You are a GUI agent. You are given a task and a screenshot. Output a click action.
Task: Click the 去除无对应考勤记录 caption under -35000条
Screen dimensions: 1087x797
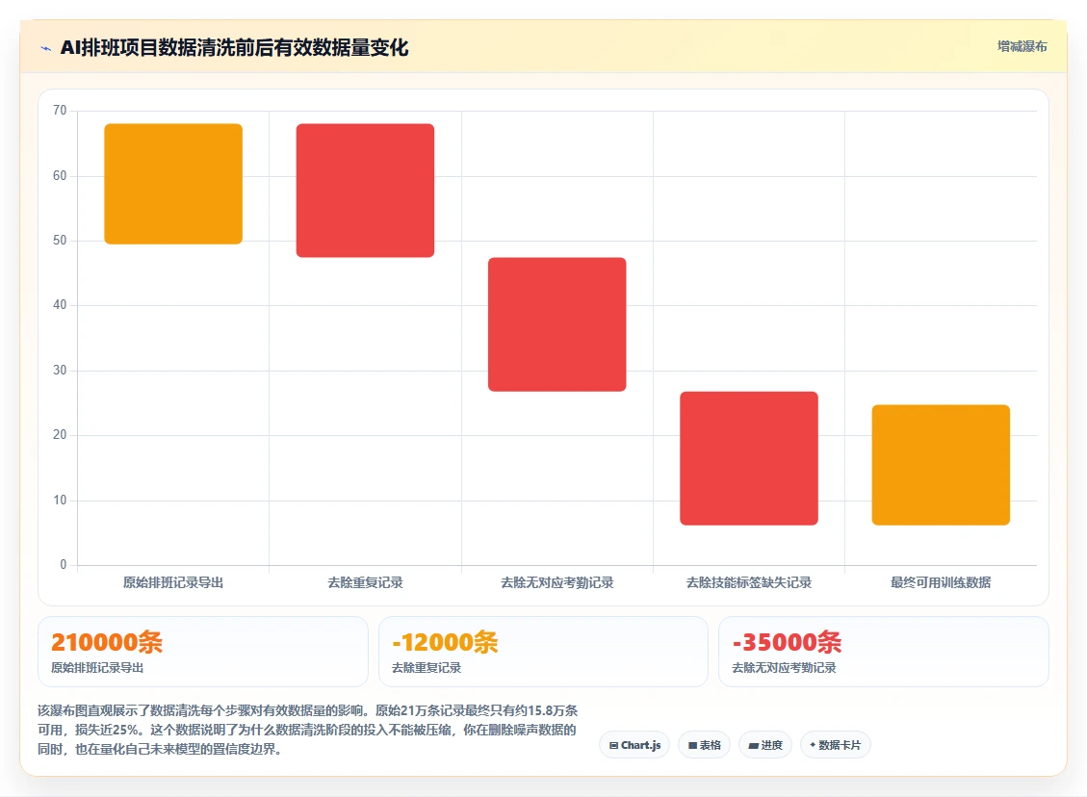click(x=784, y=668)
